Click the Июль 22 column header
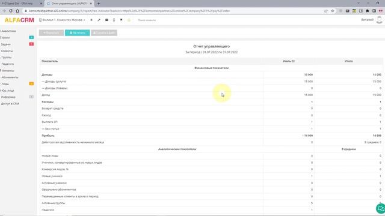Viewport: 385px width, 216px height. tap(289, 61)
